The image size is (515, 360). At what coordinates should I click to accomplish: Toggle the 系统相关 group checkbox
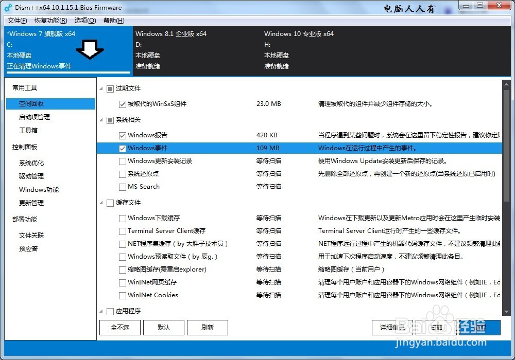pyautogui.click(x=110, y=120)
